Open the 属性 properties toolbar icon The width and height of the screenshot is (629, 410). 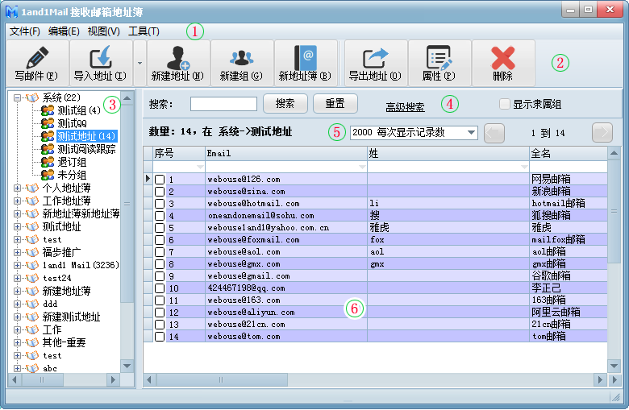[439, 58]
